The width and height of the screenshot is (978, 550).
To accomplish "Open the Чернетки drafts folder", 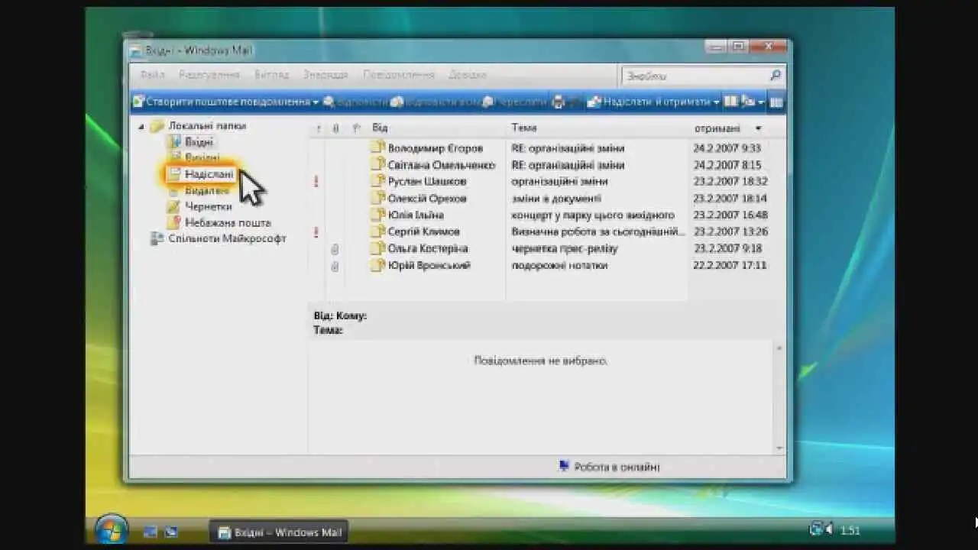I will pyautogui.click(x=208, y=206).
